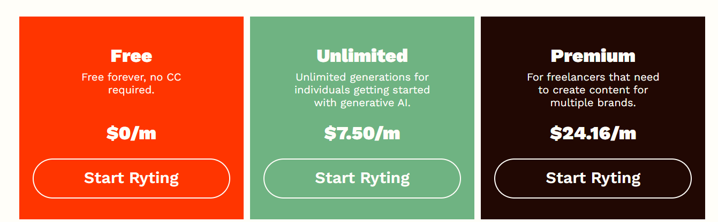Click Start Ryting on the Unlimited plan
The image size is (718, 222).
pos(362,178)
